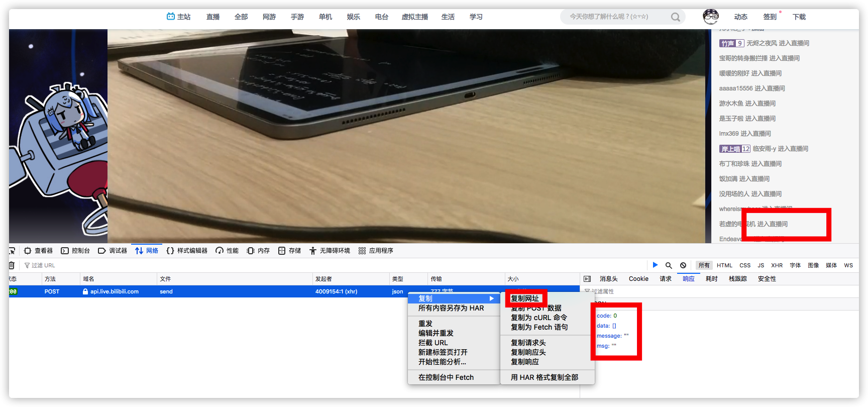Viewport: 868px width, 407px height.
Task: Enable the WS request type filter
Action: click(x=848, y=265)
